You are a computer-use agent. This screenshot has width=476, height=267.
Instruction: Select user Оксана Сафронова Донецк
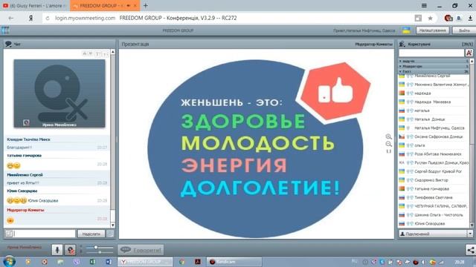(x=433, y=136)
